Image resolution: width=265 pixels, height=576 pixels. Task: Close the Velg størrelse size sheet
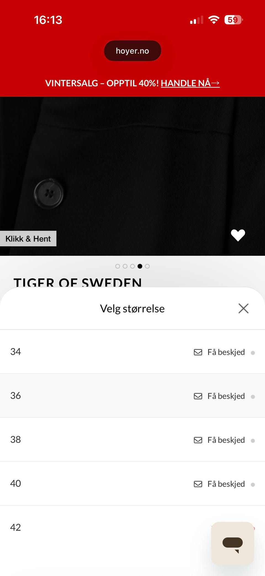[243, 308]
